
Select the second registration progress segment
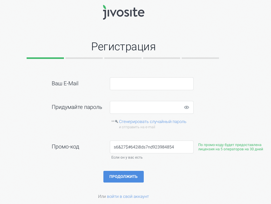[x=84, y=58]
